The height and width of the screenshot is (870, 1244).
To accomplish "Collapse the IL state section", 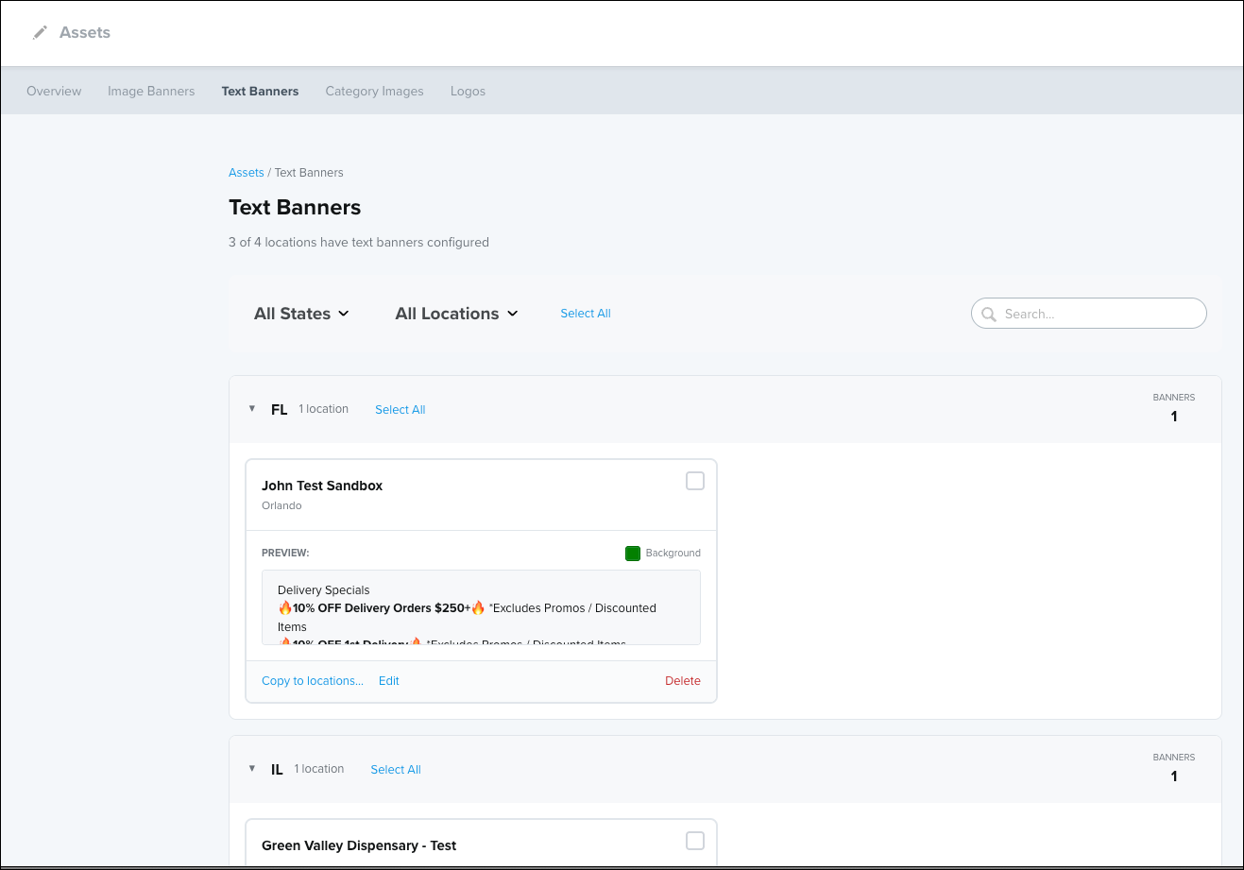I will point(252,769).
